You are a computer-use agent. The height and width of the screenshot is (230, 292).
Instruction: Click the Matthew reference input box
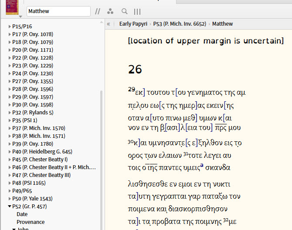(58, 11)
